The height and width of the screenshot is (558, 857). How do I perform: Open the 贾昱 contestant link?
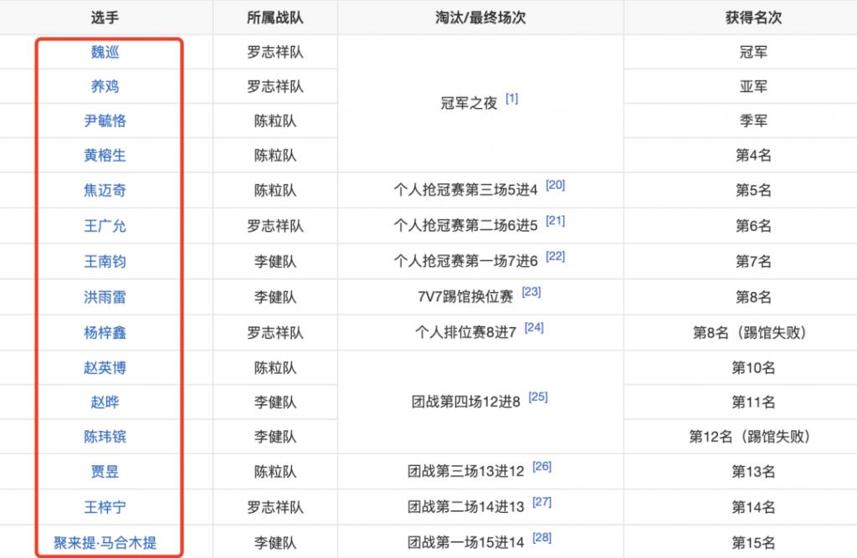[105, 472]
